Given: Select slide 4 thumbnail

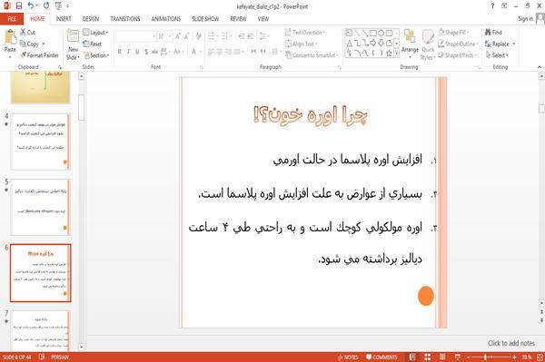Looking at the screenshot, I should (x=40, y=142).
